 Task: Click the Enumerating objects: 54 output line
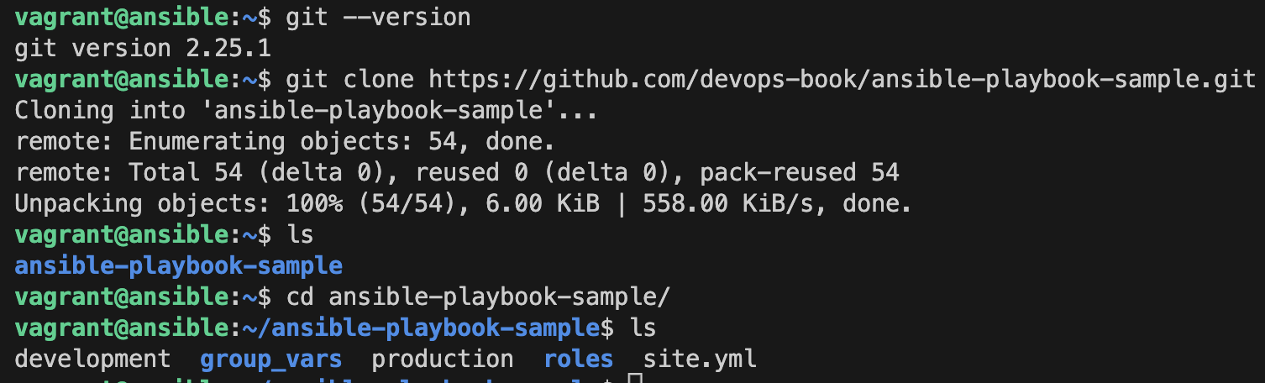pyautogui.click(x=284, y=142)
